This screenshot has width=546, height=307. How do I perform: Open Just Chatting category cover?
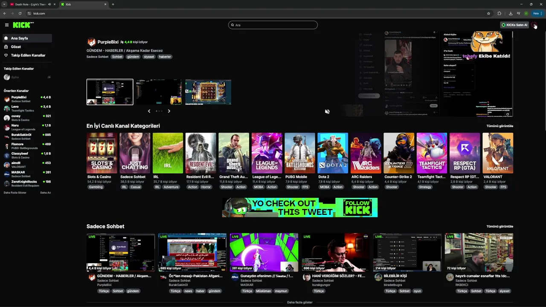click(135, 153)
